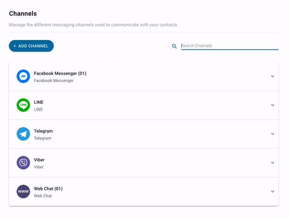
Task: Click the Facebook Messenger channel icon
Action: coord(23,76)
